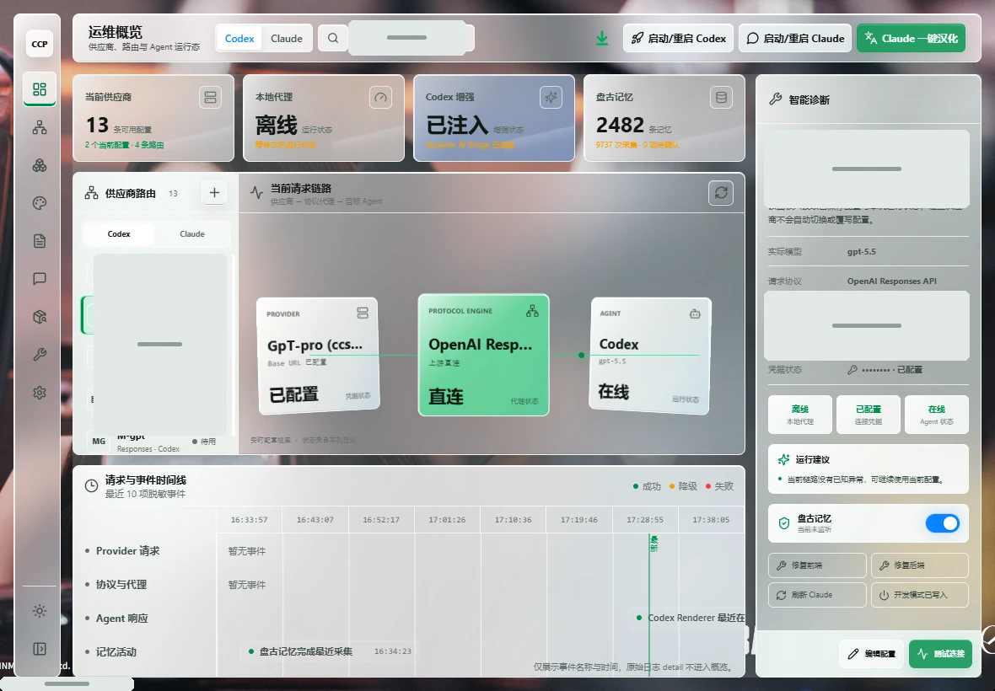995x691 pixels.
Task: Open the dashboard overview sidebar icon
Action: [x=40, y=89]
